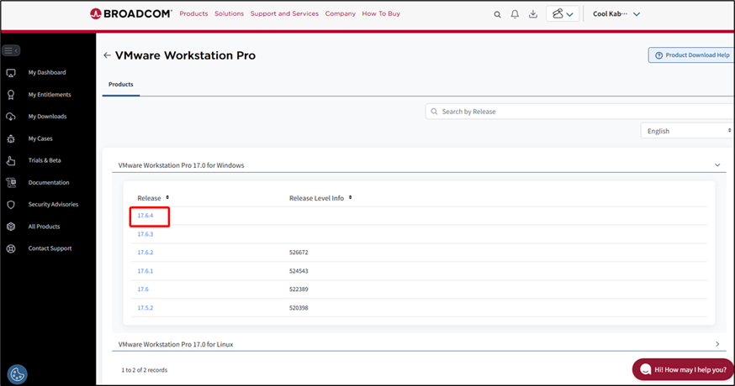Click the Broadcom logo

pyautogui.click(x=131, y=13)
